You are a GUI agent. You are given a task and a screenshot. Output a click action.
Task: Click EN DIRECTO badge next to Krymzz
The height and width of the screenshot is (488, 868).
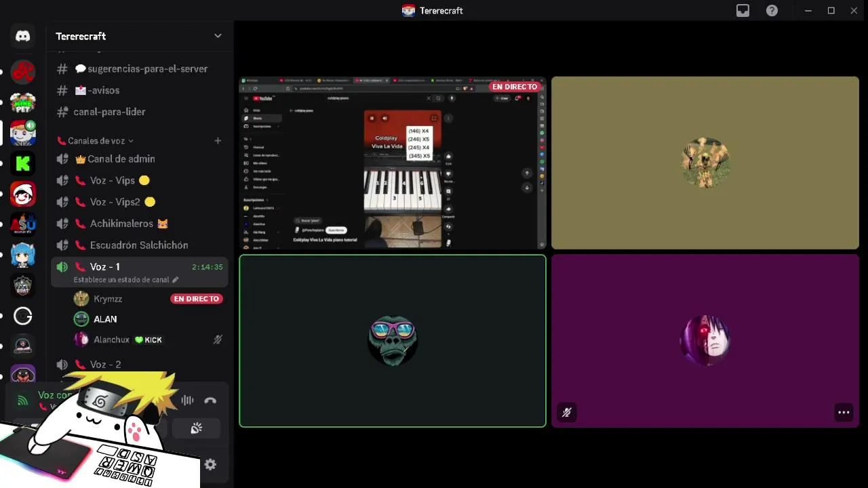click(197, 299)
